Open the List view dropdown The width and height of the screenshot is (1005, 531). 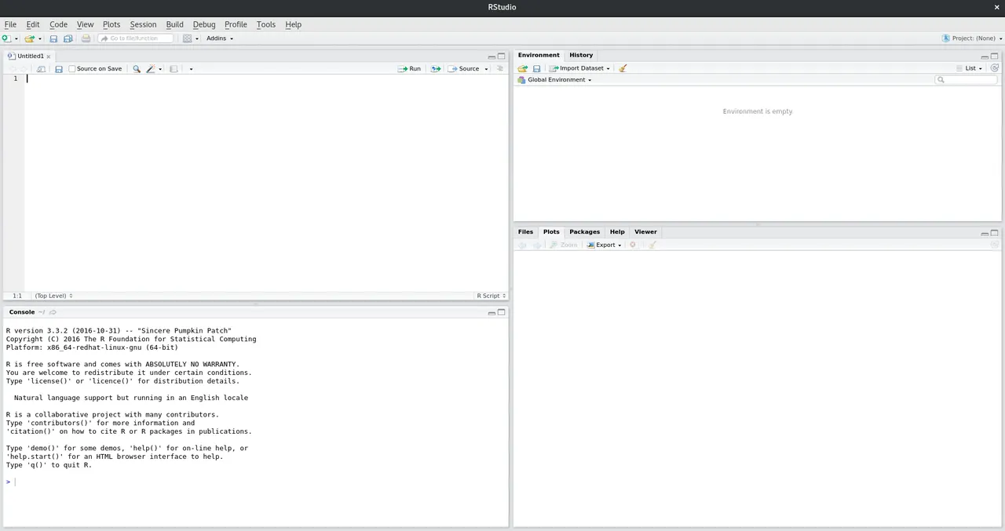(x=970, y=68)
